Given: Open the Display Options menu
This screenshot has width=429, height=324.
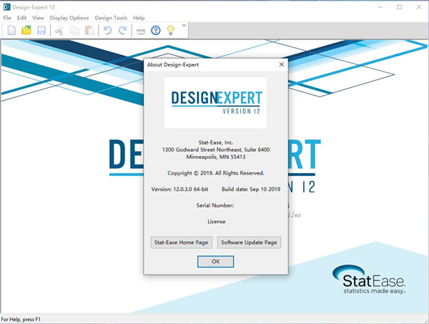Looking at the screenshot, I should (69, 18).
